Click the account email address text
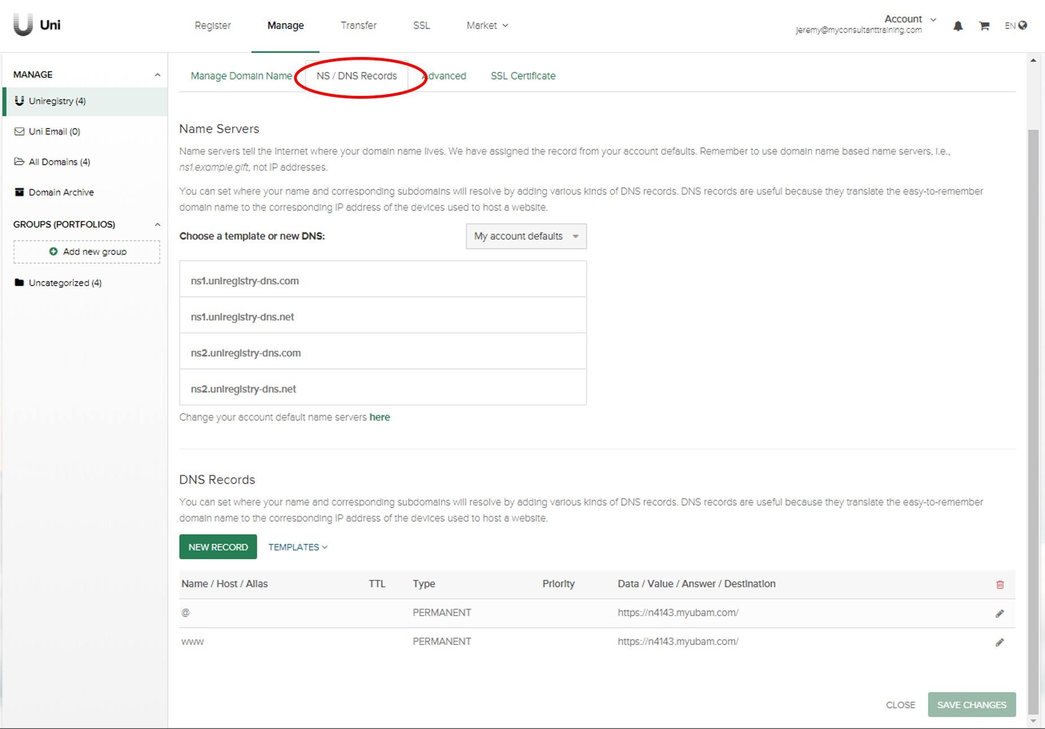1045x729 pixels. (859, 30)
